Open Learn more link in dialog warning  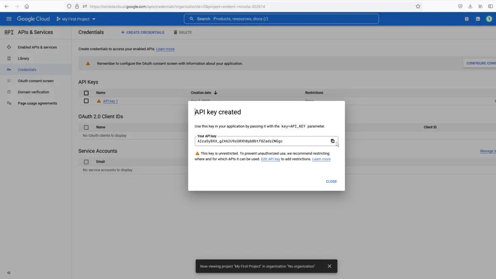(321, 159)
